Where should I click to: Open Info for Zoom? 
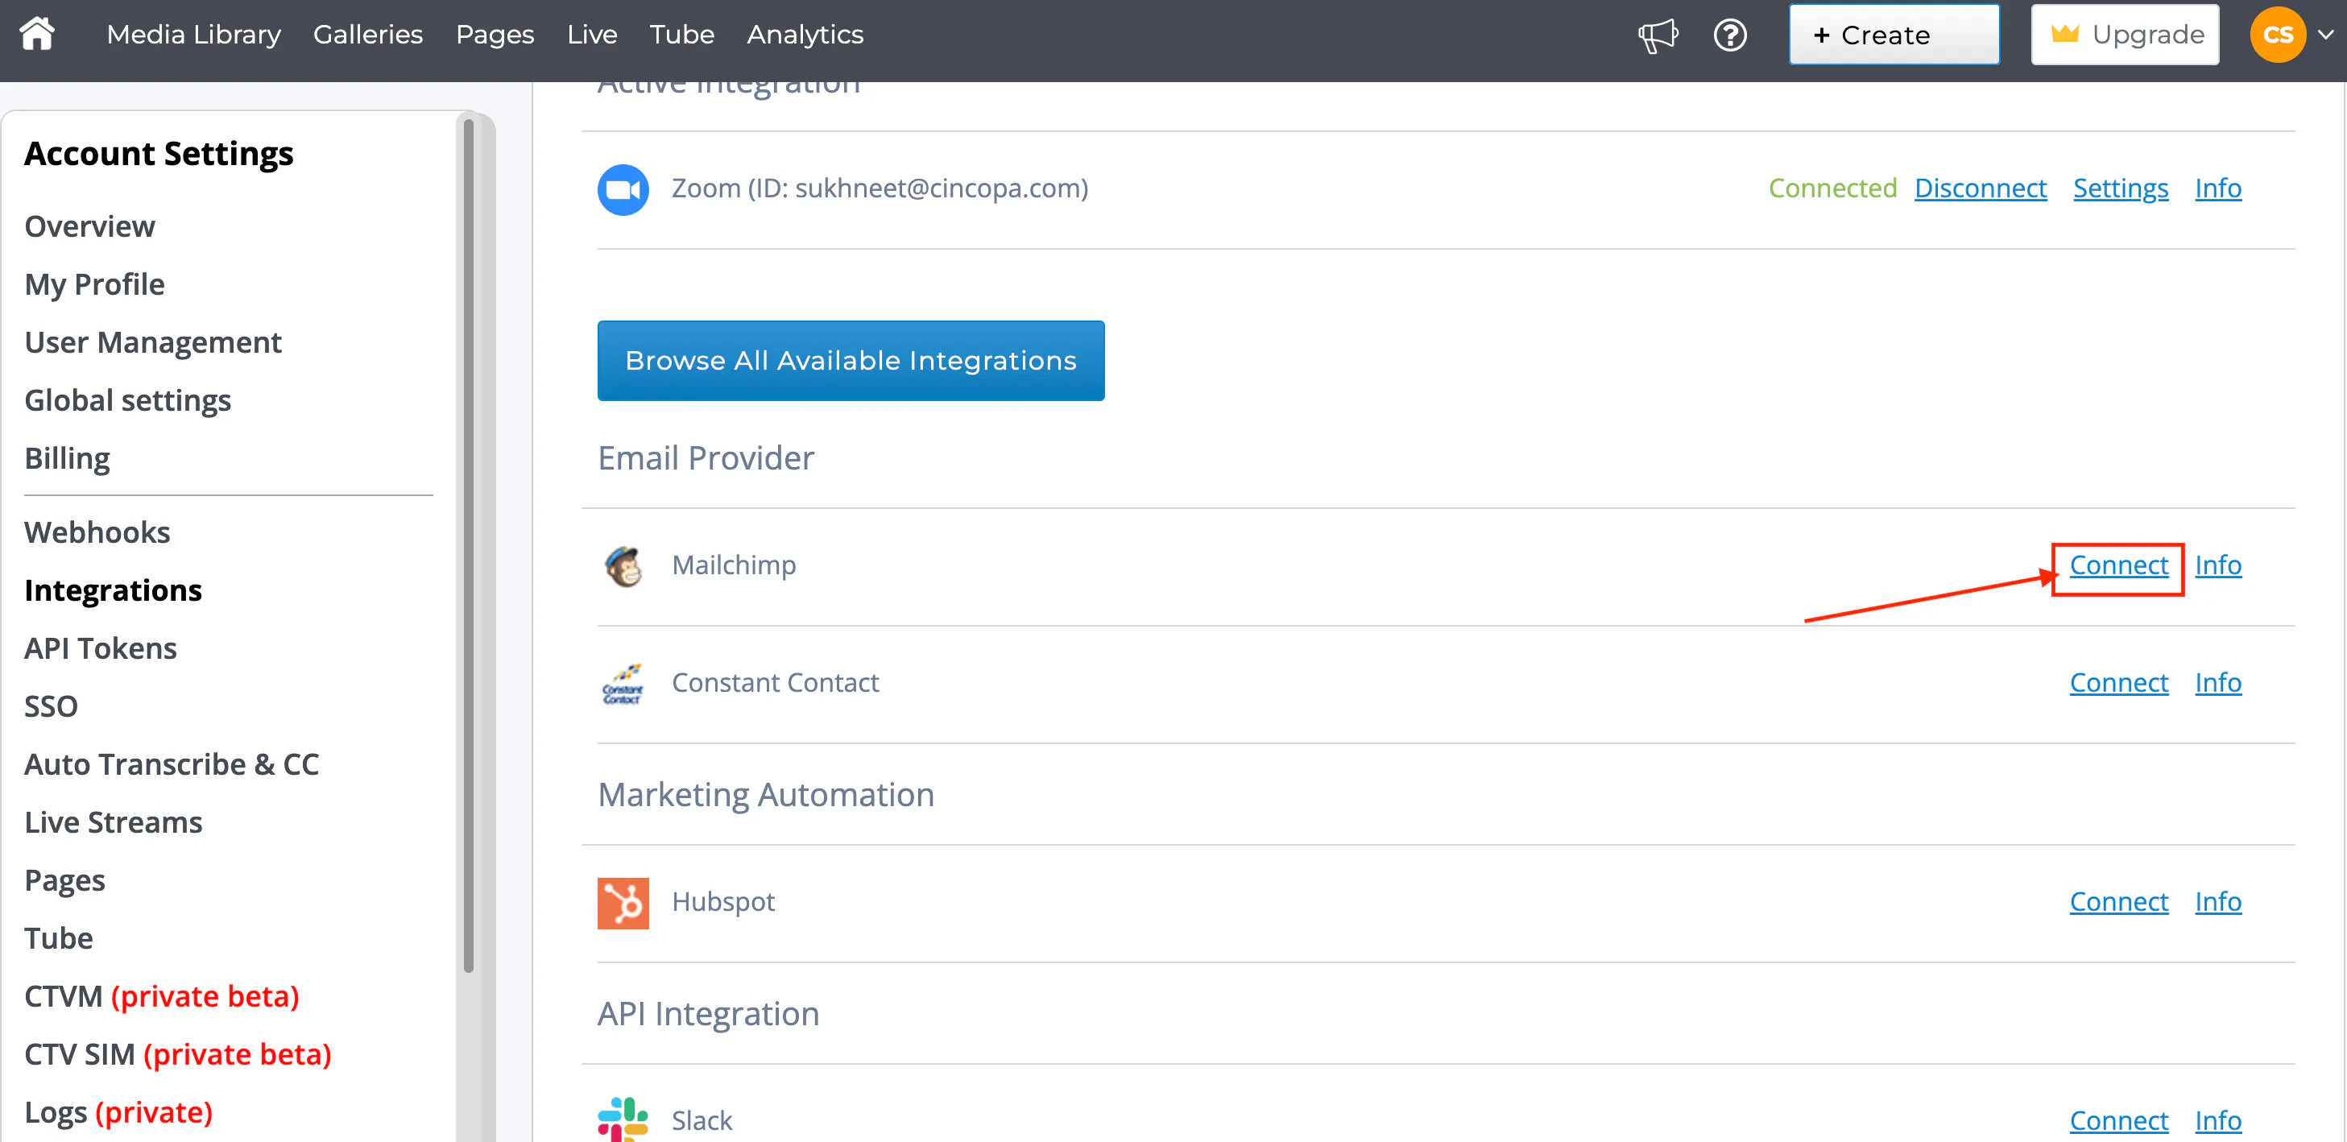(x=2217, y=188)
